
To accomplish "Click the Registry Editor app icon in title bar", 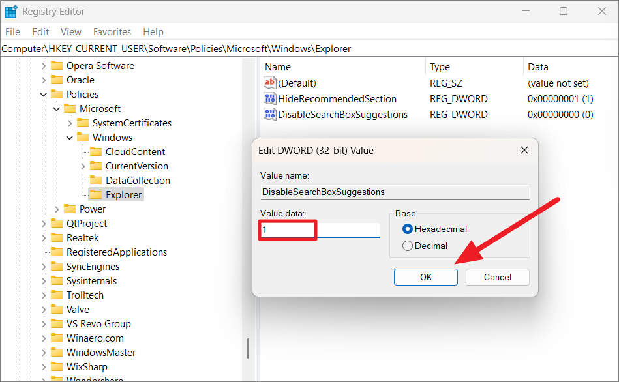I will pyautogui.click(x=11, y=12).
